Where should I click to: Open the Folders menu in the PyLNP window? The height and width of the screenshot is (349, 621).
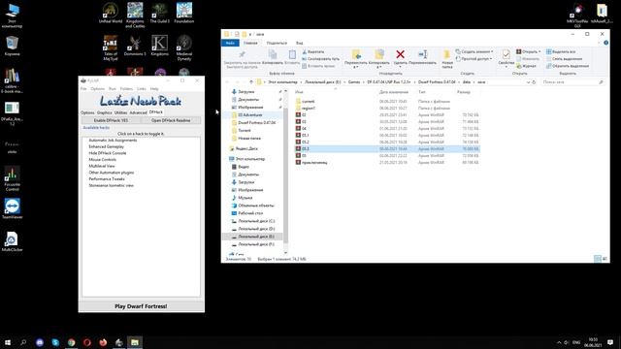(126, 88)
